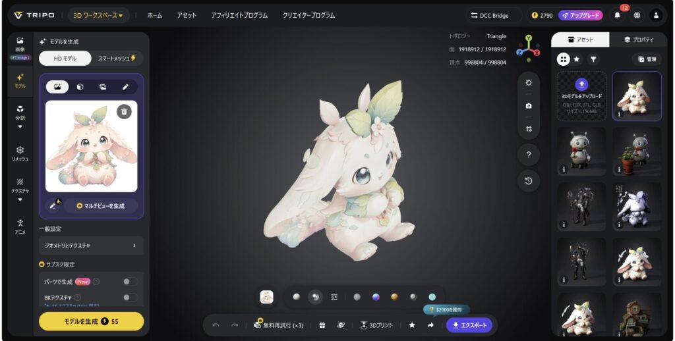Share the model with arrow icon
This screenshot has width=675, height=341.
430,325
